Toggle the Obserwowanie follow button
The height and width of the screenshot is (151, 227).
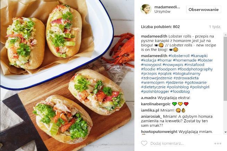click(203, 10)
